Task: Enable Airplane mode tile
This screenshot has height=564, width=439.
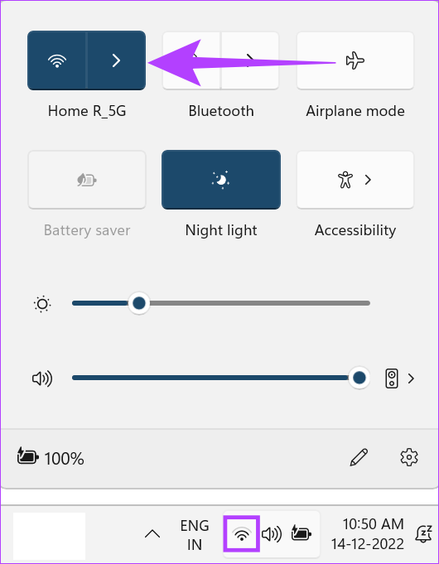Action: click(355, 60)
